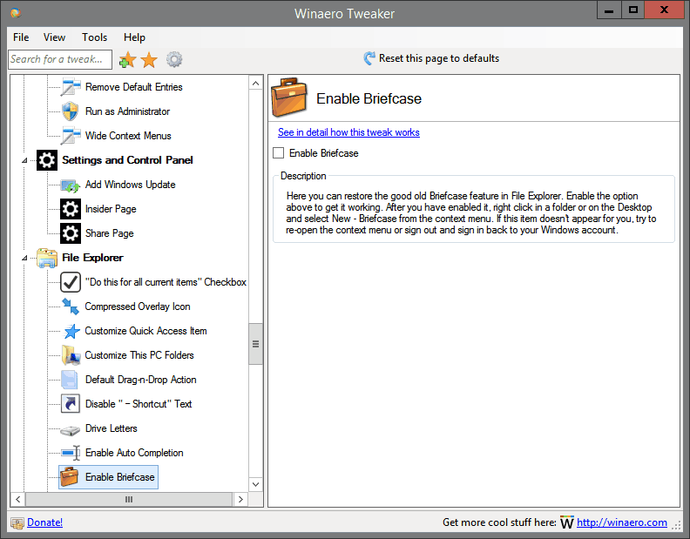690x539 pixels.
Task: Select 'Insider Page' tree item
Action: click(111, 209)
